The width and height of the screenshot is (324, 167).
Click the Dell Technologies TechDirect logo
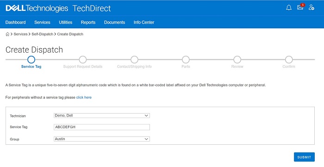[58, 8]
